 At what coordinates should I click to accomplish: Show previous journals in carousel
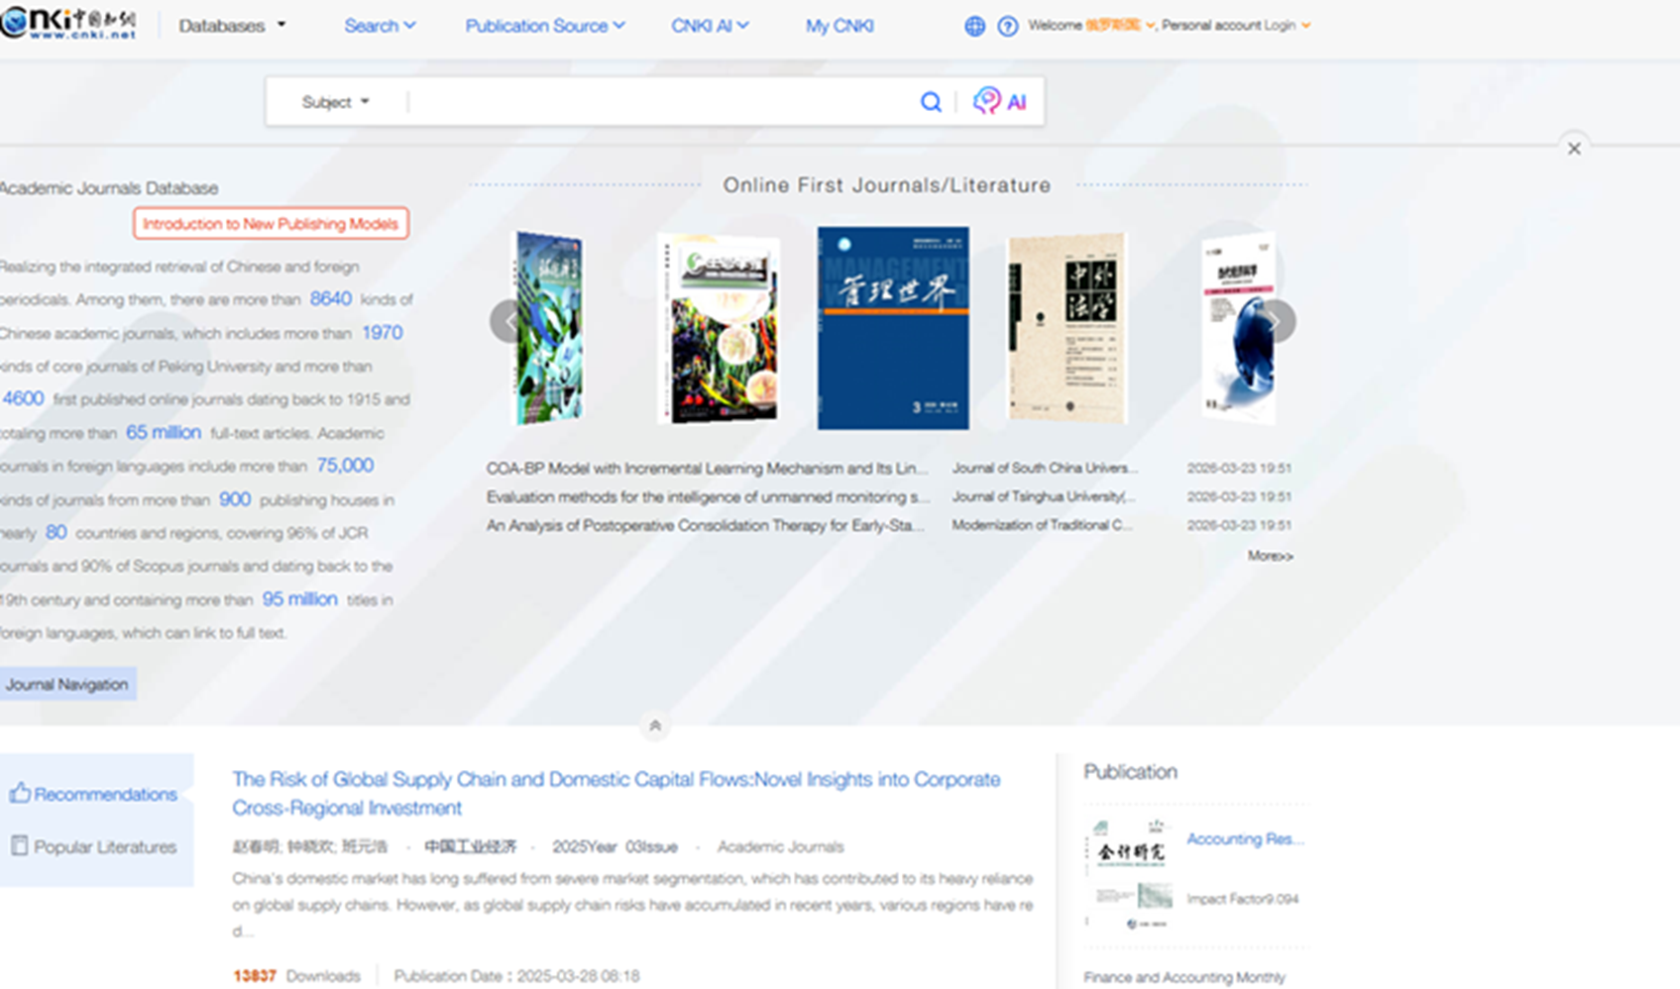click(508, 322)
